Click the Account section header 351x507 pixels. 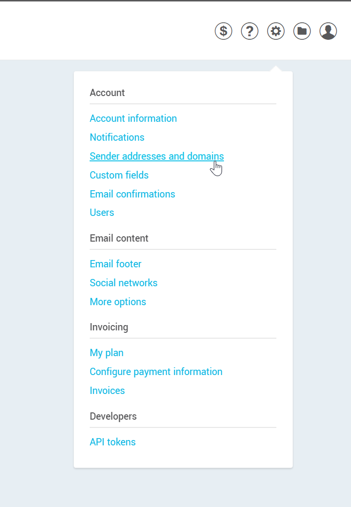tap(107, 93)
